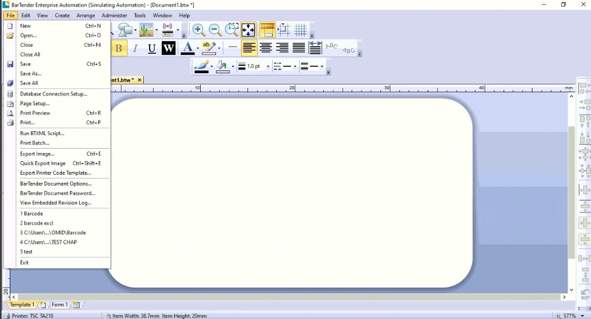Set text alignment to right
This screenshot has height=319, width=591.
(x=282, y=48)
